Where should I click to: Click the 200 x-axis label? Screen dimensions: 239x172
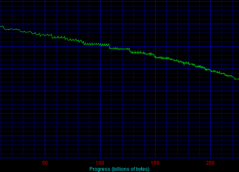pyautogui.click(x=210, y=163)
